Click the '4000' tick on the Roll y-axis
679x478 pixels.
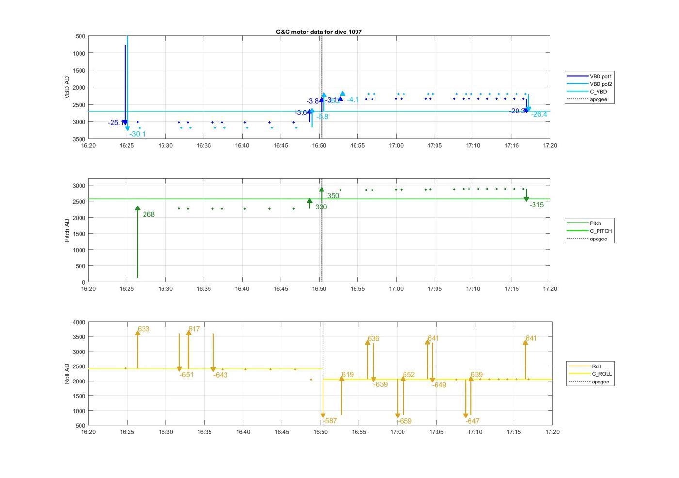point(78,322)
